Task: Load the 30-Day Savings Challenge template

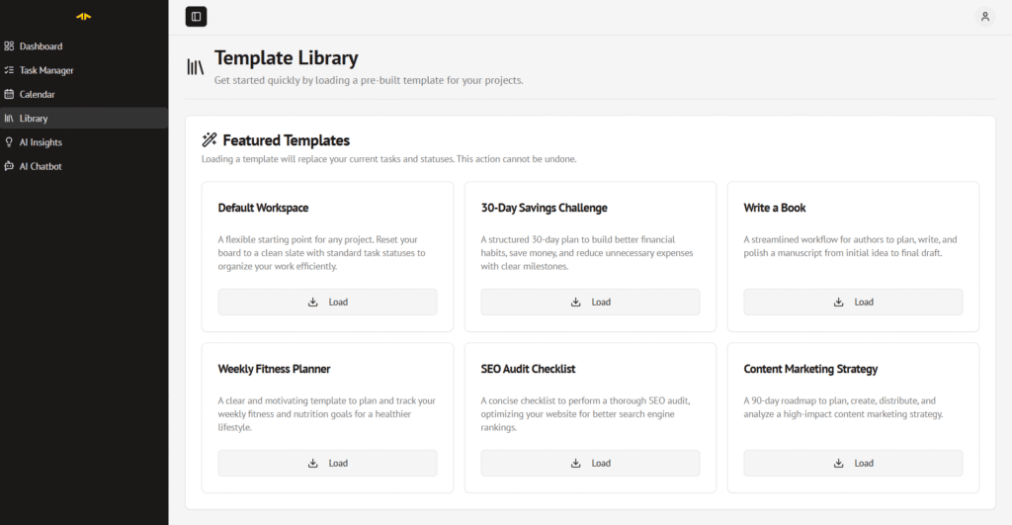Action: pos(590,302)
